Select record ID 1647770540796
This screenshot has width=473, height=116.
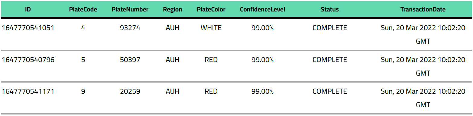[28, 60]
